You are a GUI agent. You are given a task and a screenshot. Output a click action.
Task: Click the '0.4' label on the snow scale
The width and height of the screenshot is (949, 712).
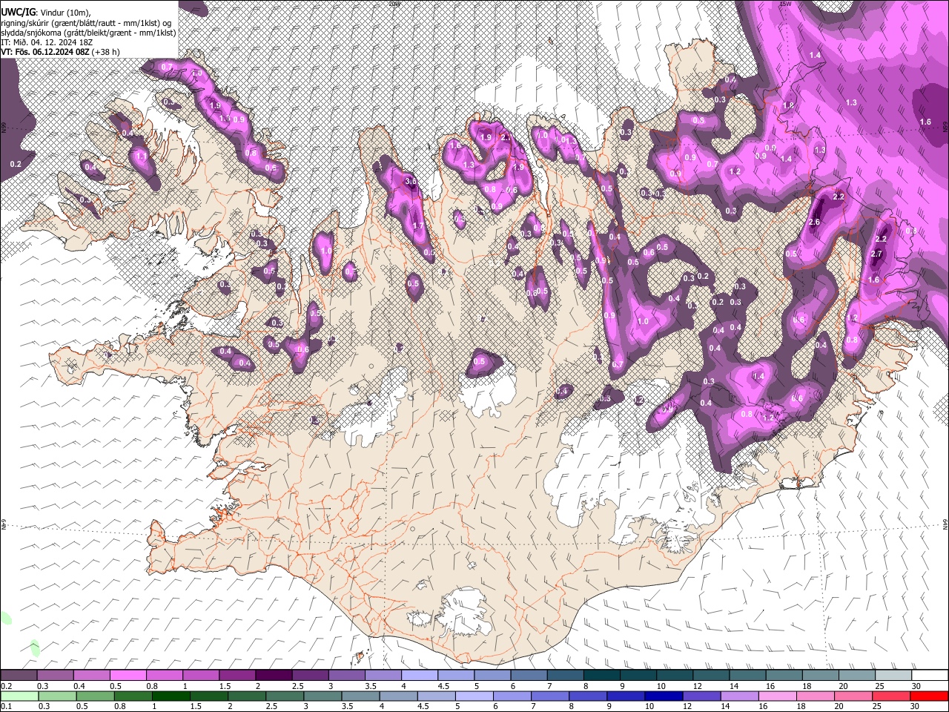(79, 686)
